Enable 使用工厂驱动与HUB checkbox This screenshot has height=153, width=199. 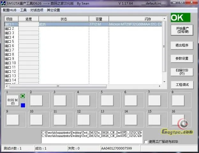tap(146, 142)
